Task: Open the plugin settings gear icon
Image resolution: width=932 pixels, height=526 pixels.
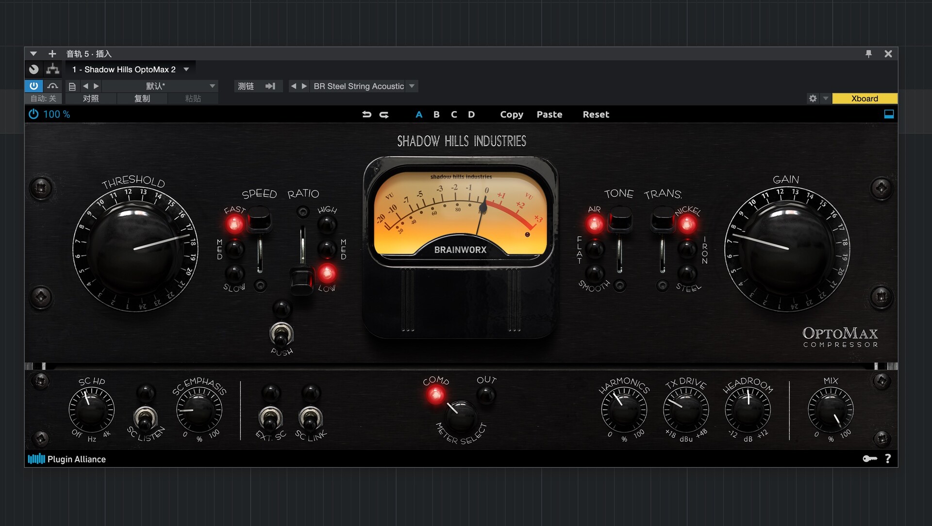Action: (x=813, y=98)
